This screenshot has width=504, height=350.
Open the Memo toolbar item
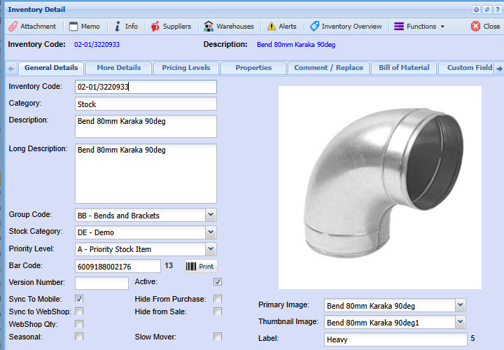coord(84,27)
